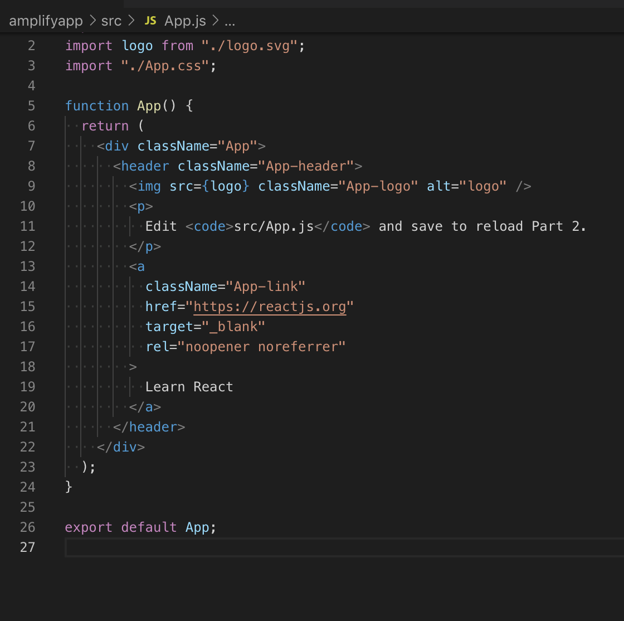Image resolution: width=624 pixels, height=621 pixels.
Task: Click the JS file icon in breadcrumb
Action: [150, 21]
